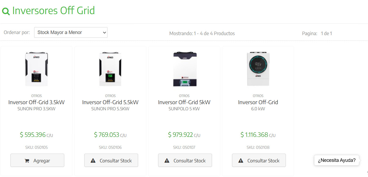Open Inversor Off-Grid 3.5kW title link

point(37,102)
